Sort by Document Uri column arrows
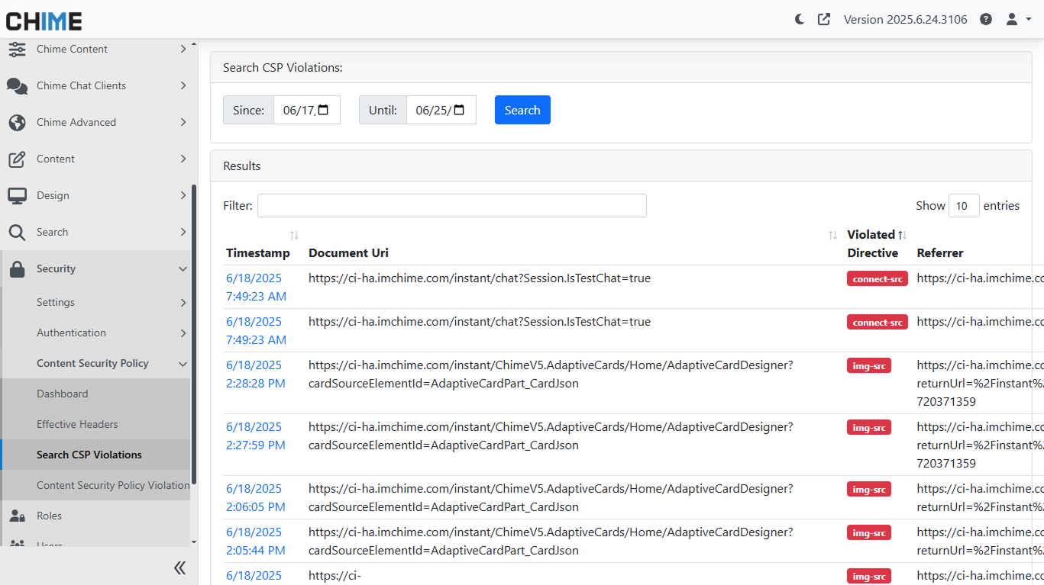1044x585 pixels. [x=832, y=235]
